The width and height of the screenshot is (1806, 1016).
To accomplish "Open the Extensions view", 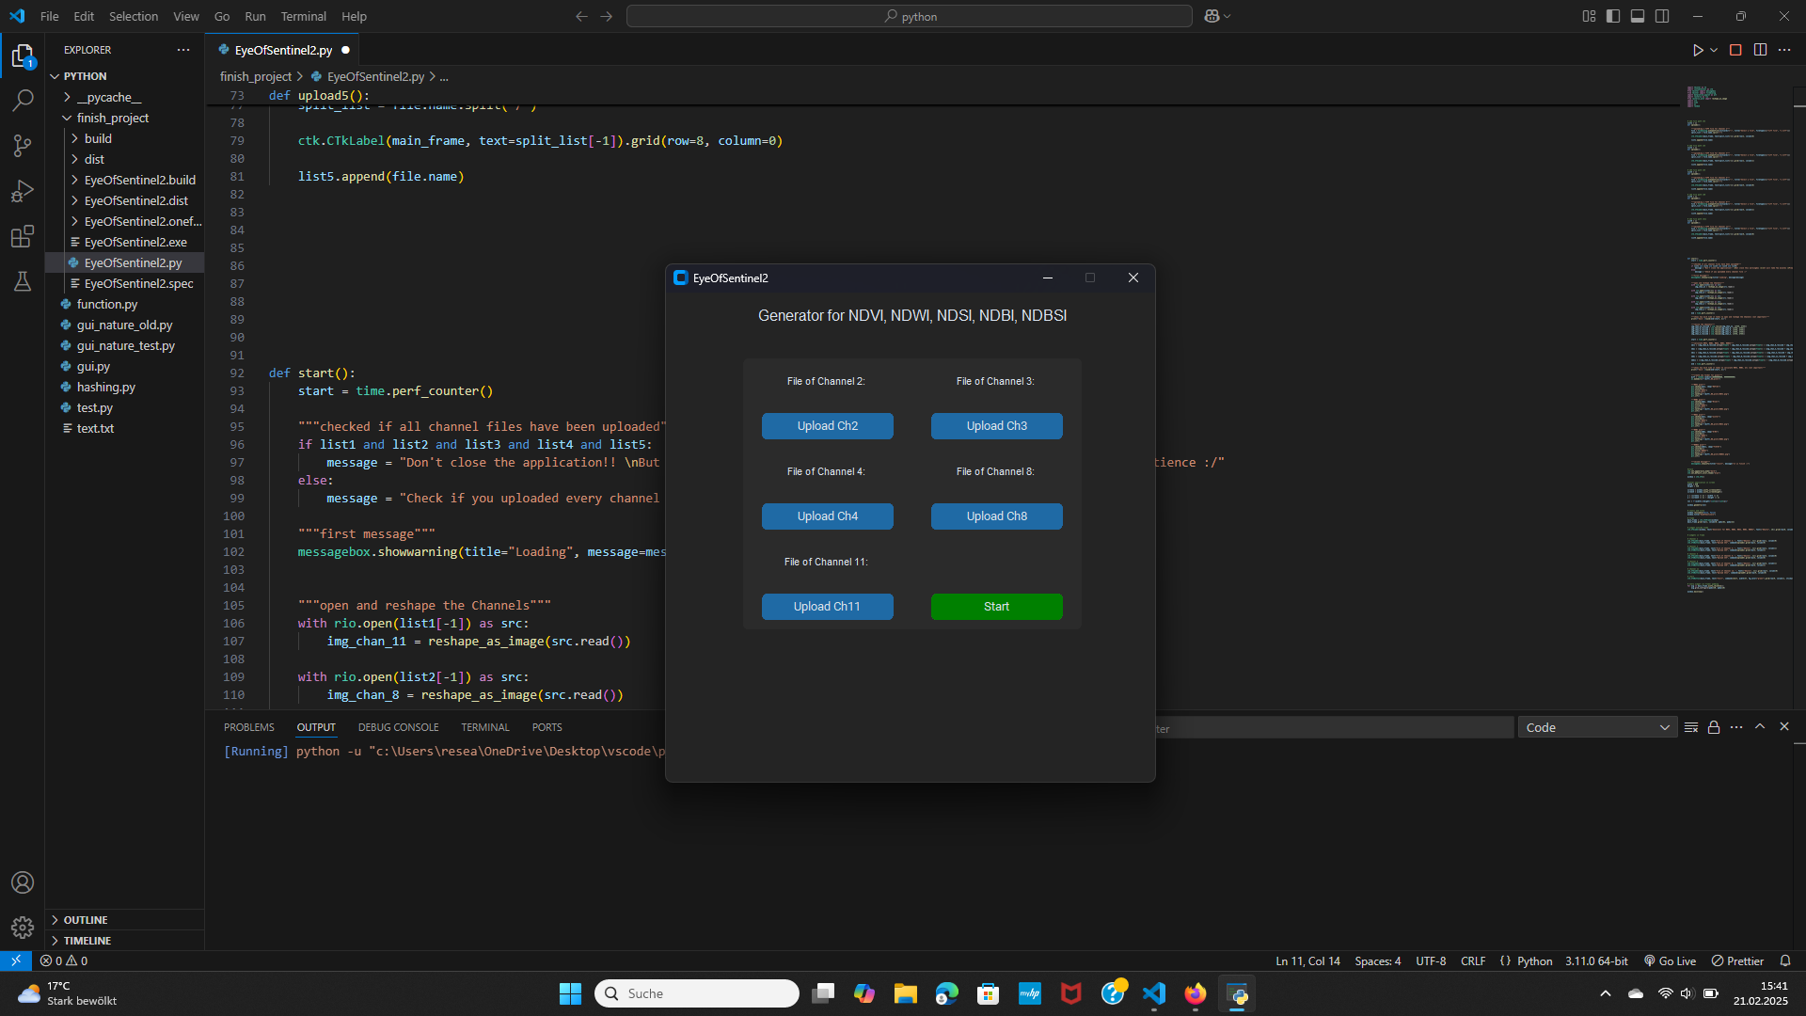I will pos(23,236).
